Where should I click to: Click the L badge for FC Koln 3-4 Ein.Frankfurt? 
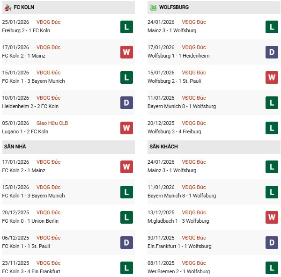click(x=126, y=268)
